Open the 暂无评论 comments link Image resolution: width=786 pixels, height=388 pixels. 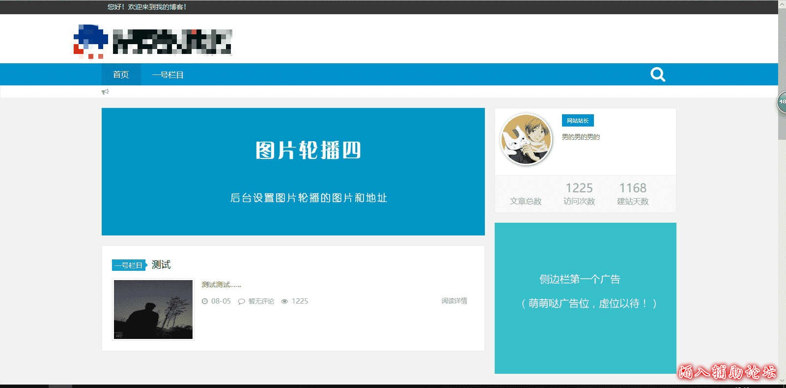[261, 301]
